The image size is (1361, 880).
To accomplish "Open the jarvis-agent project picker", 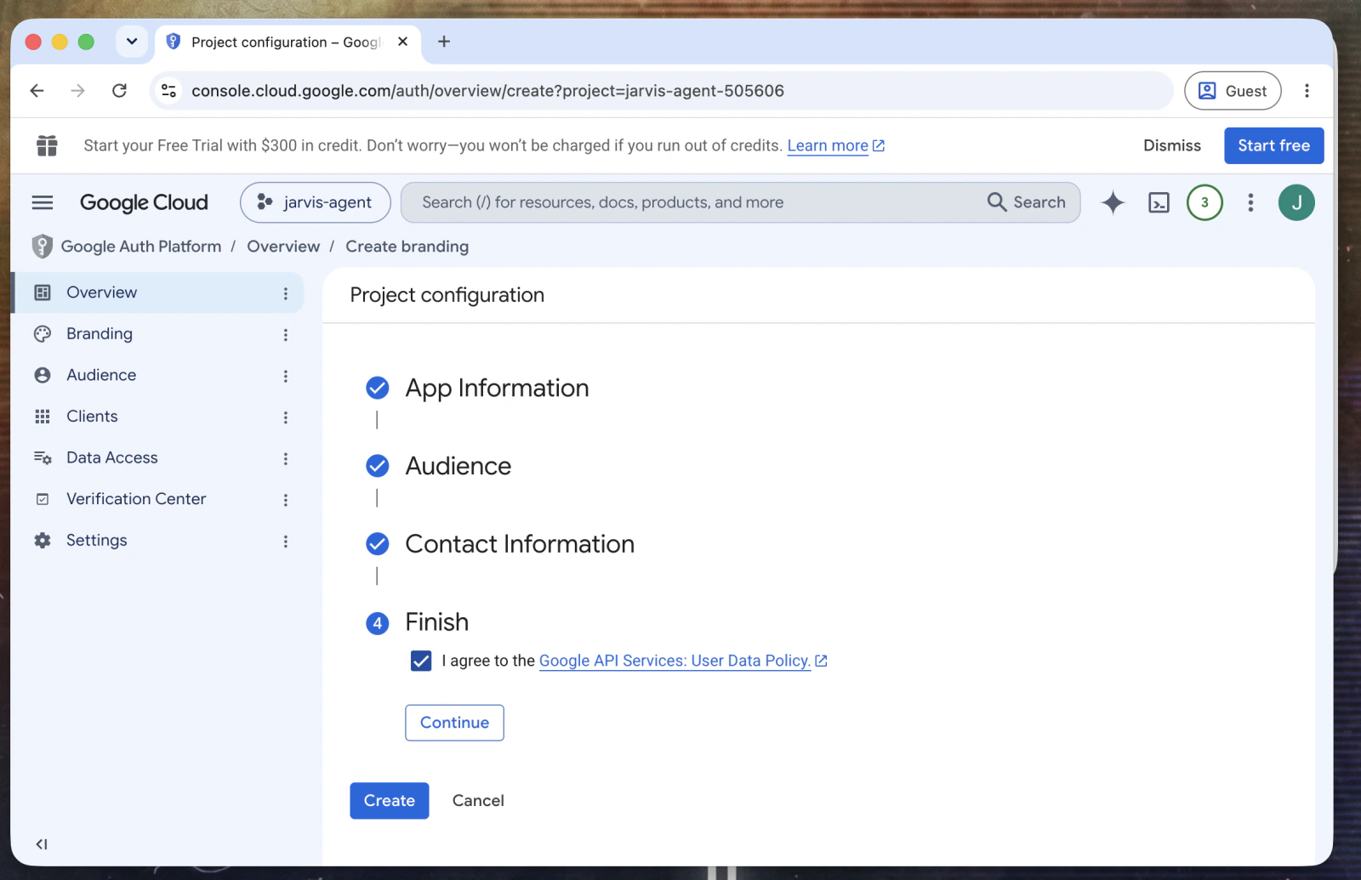I will (x=316, y=202).
